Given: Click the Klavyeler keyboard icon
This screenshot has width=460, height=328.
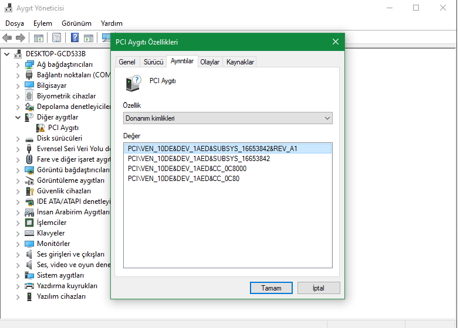Looking at the screenshot, I should 29,233.
